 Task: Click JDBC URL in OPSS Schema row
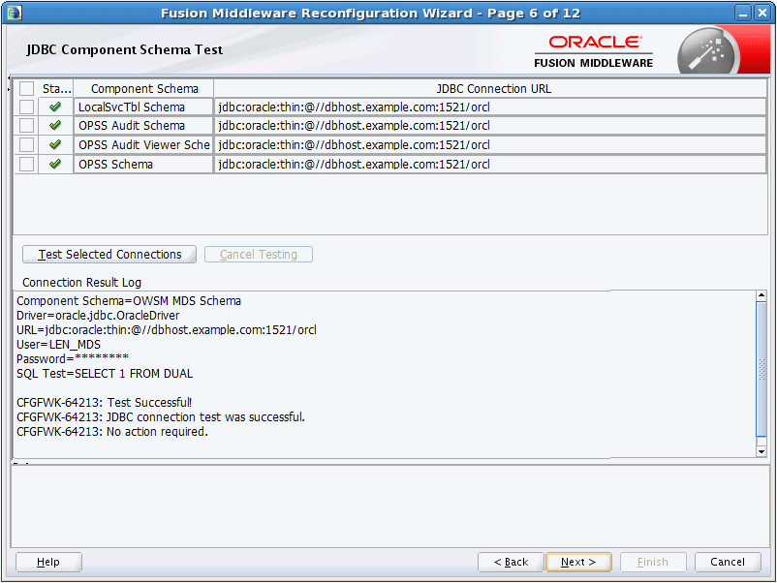tap(490, 164)
